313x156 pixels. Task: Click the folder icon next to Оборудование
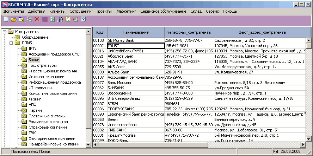point(18,37)
